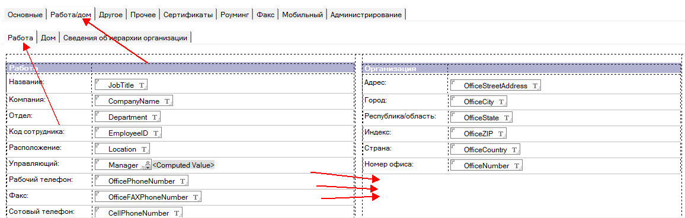Select the EmployeeID field
Viewport: 685px width, 218px height.
129,133
